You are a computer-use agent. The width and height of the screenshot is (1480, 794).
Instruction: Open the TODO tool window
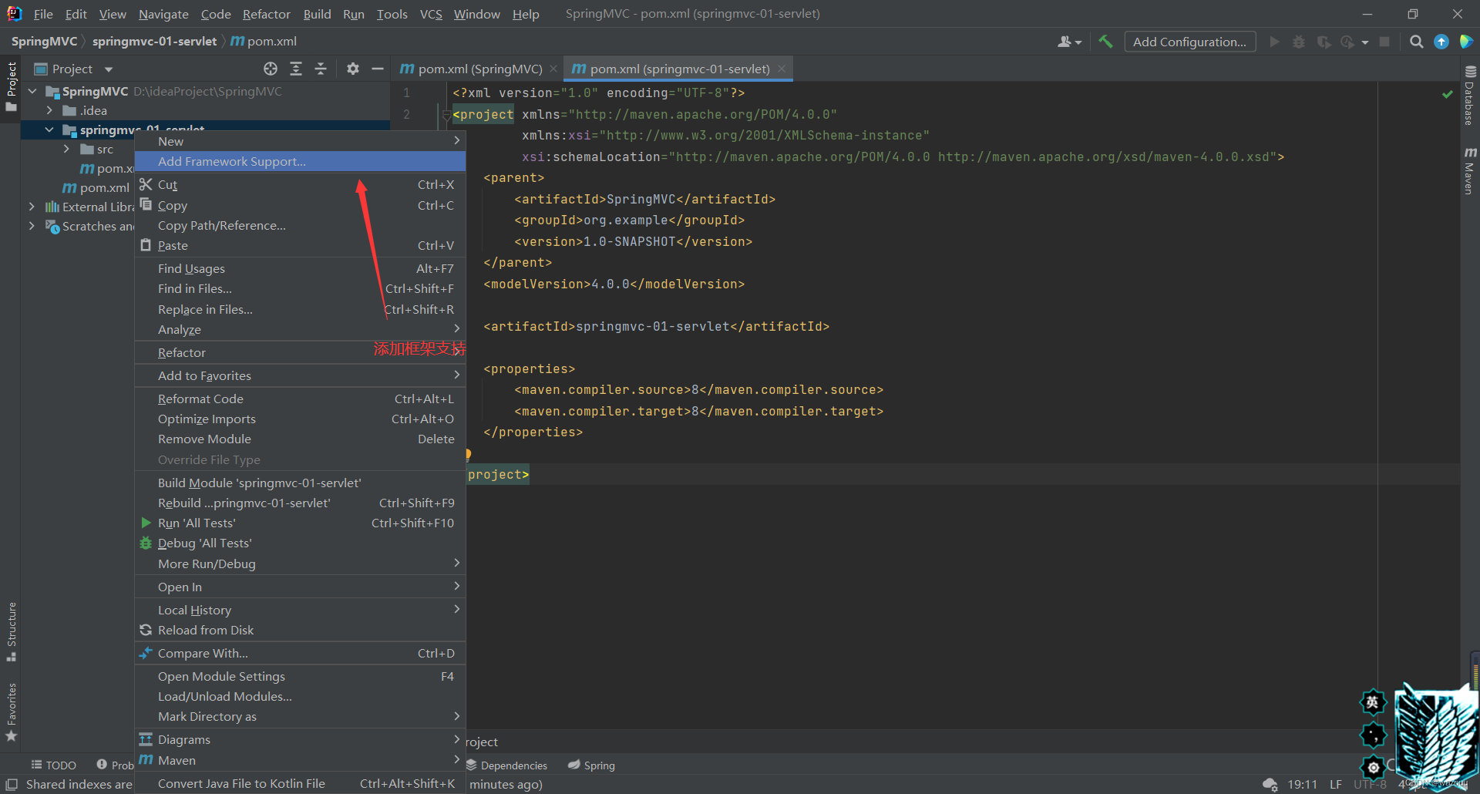click(x=54, y=765)
